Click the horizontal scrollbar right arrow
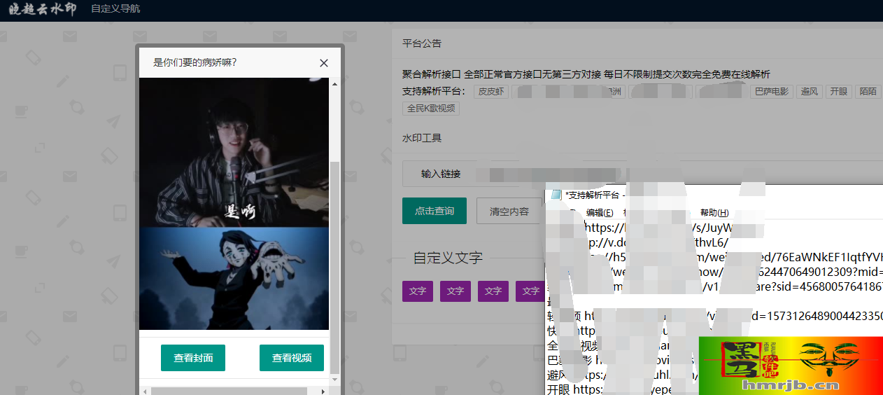This screenshot has width=883, height=395. click(x=323, y=391)
